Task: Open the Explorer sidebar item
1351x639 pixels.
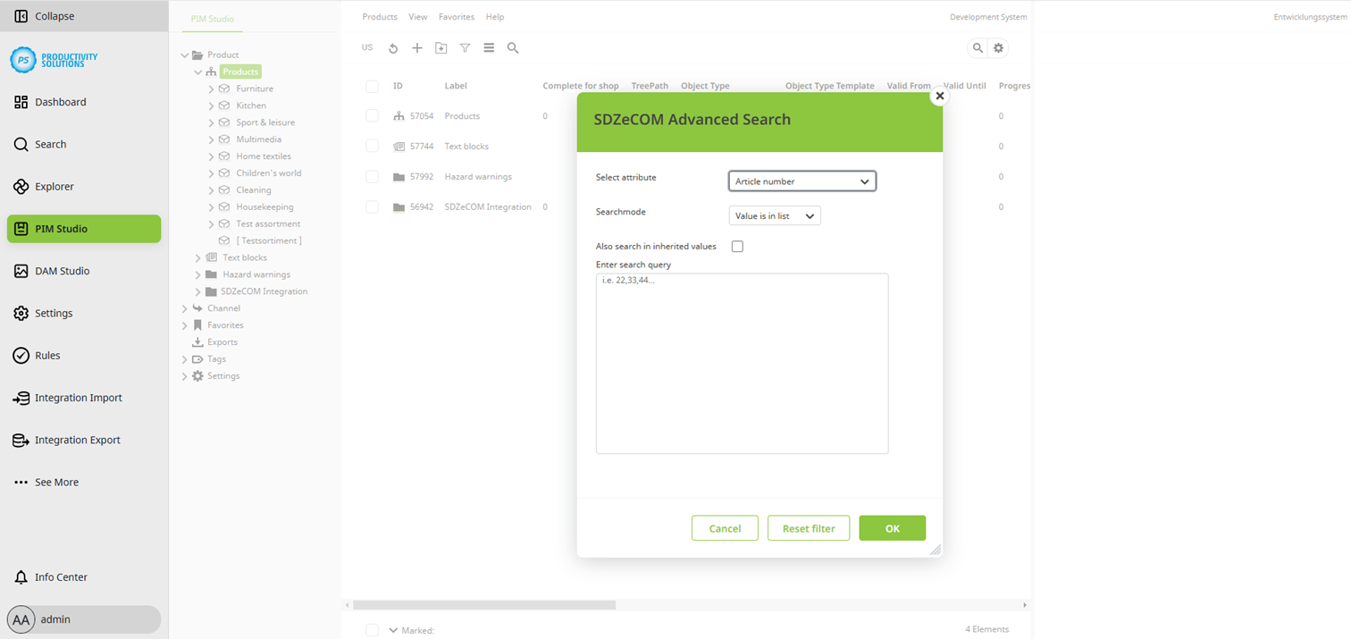Action: pyautogui.click(x=54, y=187)
